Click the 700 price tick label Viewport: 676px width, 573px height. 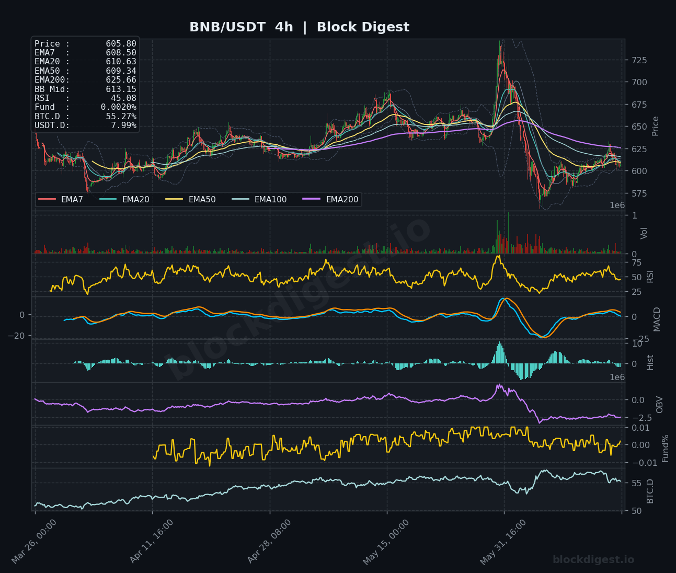point(638,82)
